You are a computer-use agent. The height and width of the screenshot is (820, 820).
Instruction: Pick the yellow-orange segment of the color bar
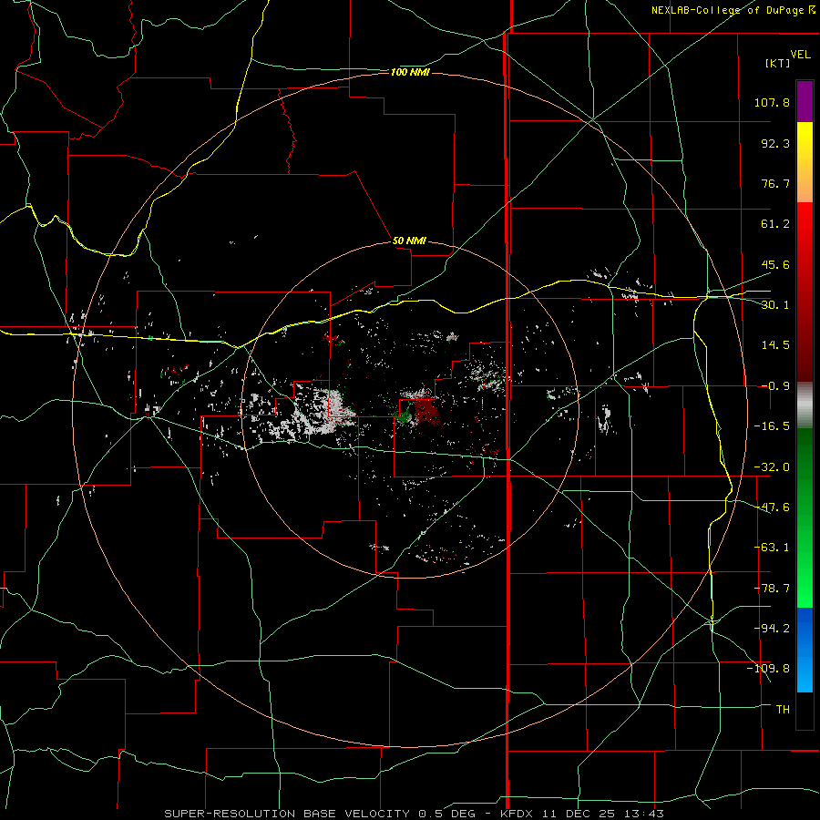click(805, 162)
